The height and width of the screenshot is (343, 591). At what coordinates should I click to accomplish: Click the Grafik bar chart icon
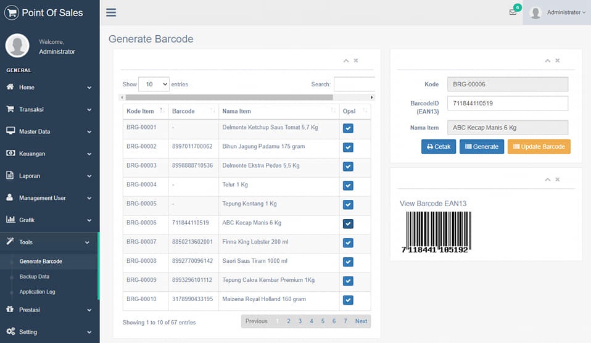click(x=10, y=219)
